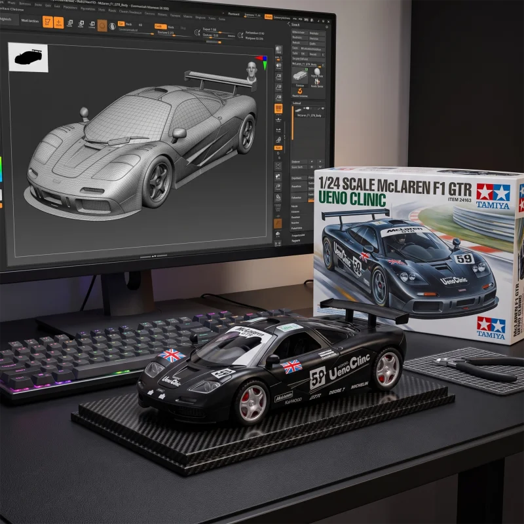Image resolution: width=524 pixels, height=524 pixels.
Task: Expand the Ecolomn section in the right panel
Action: pyautogui.click(x=295, y=212)
